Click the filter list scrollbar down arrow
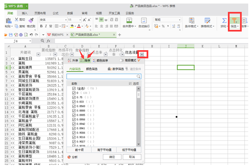Screen dimensions: 250x168 click(x=138, y=144)
